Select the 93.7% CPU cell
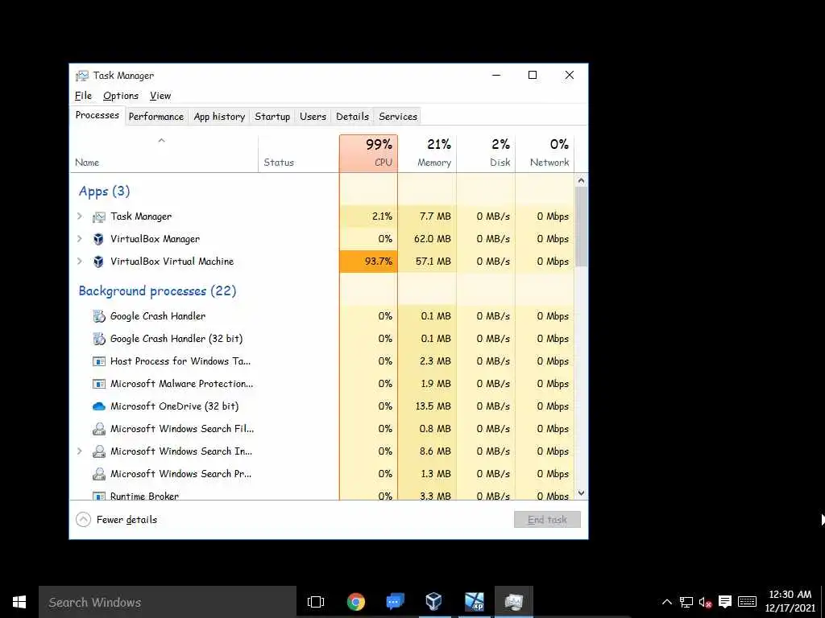 tap(368, 262)
